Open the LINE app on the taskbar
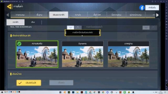 (x=125, y=92)
